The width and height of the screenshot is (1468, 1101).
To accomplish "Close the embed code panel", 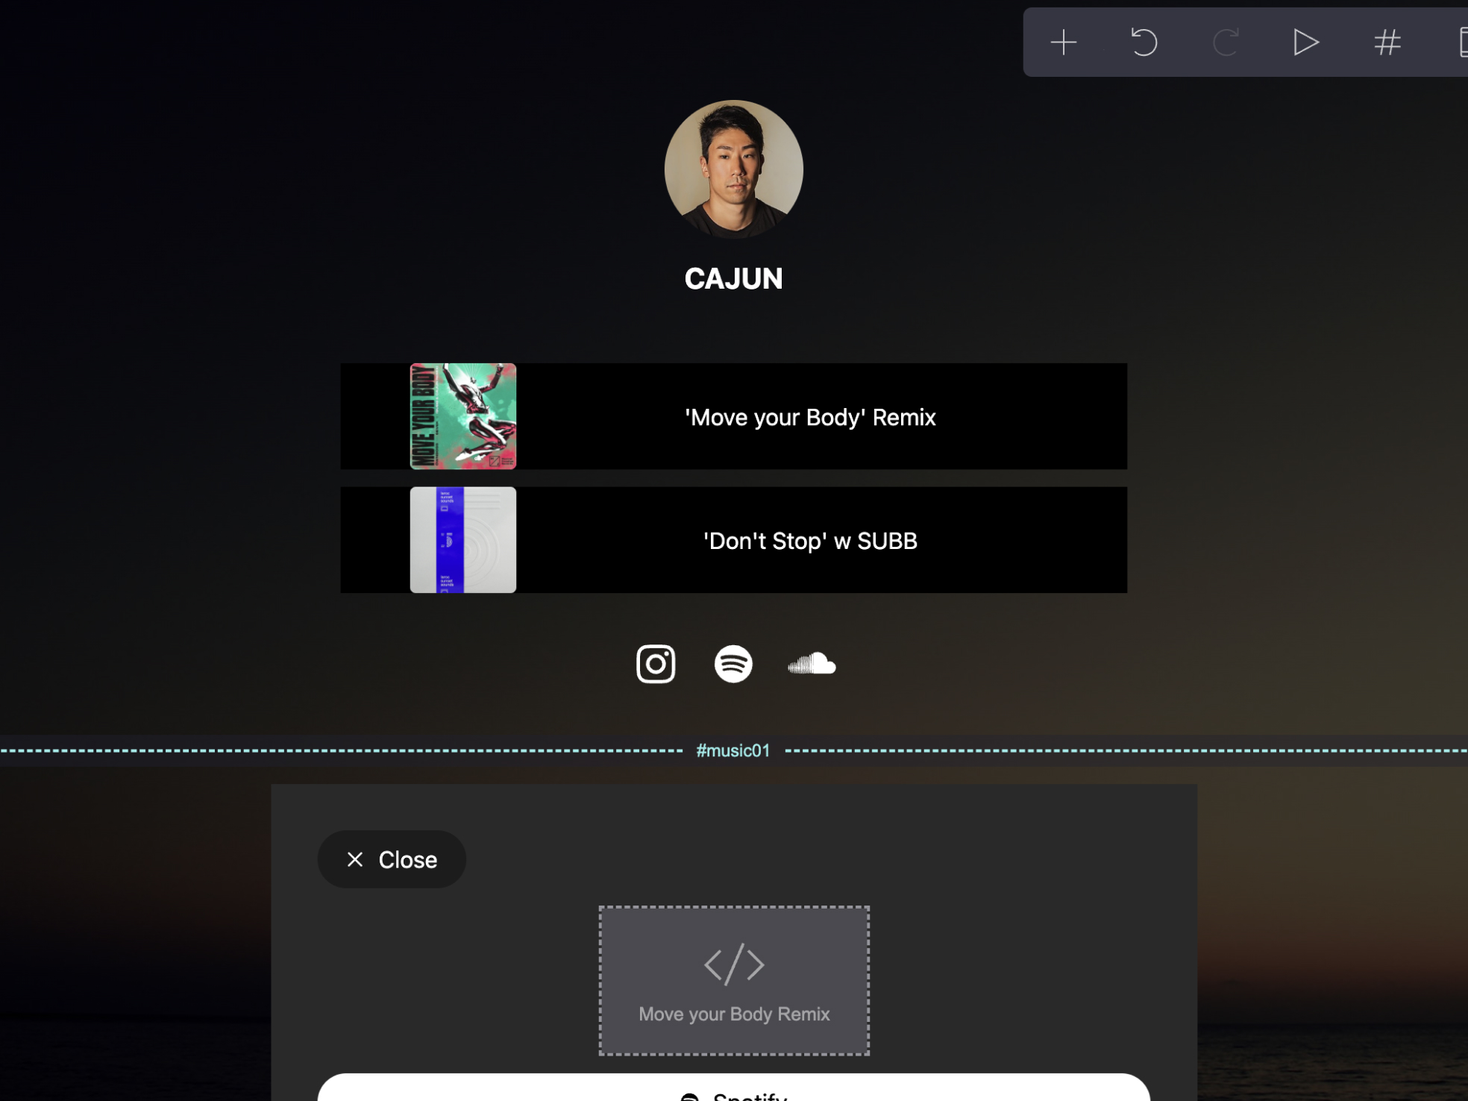I will [x=389, y=858].
